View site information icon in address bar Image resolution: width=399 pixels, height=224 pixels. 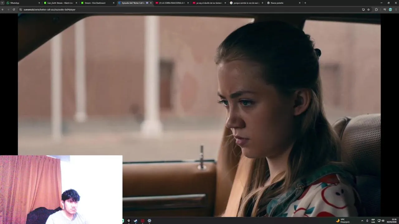[x=21, y=10]
